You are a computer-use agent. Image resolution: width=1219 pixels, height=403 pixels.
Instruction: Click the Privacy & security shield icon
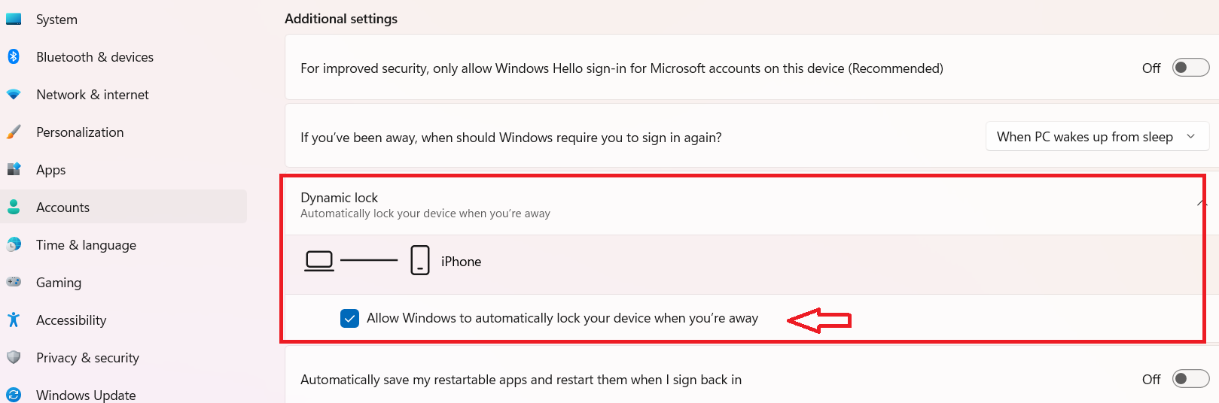[14, 357]
